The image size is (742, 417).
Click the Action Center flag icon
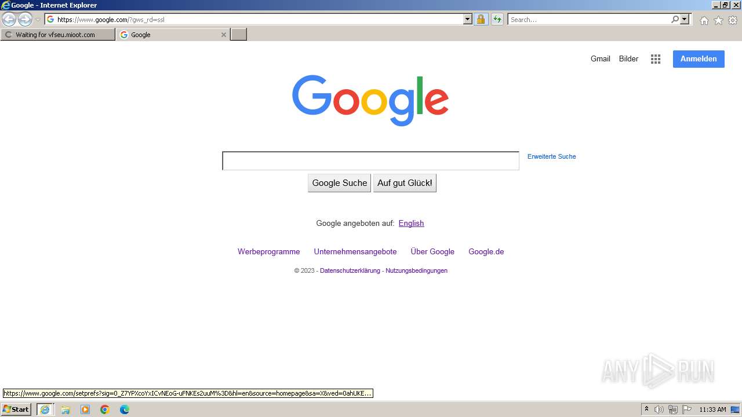click(687, 409)
